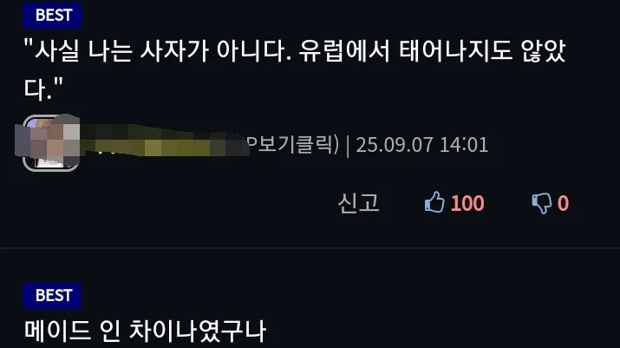Report the comment via 신고
The image size is (620, 348).
(358, 203)
